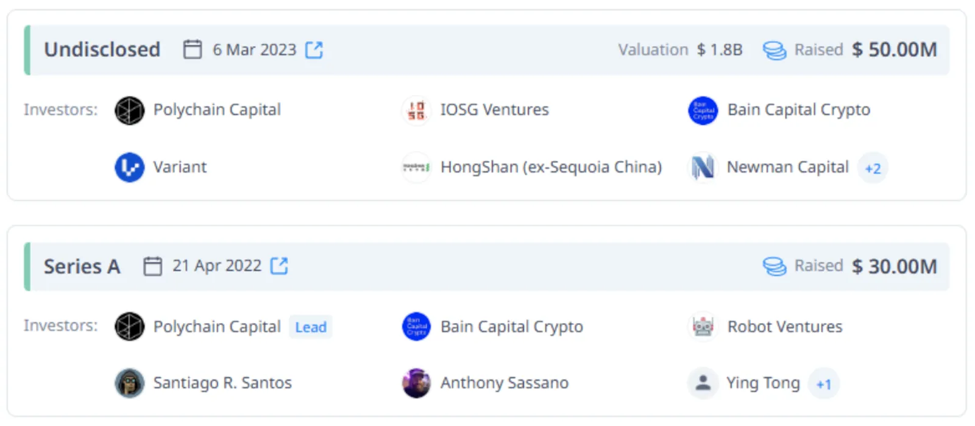Viewport: 975px width, 426px height.
Task: Click the Undisclosed round title
Action: click(102, 49)
